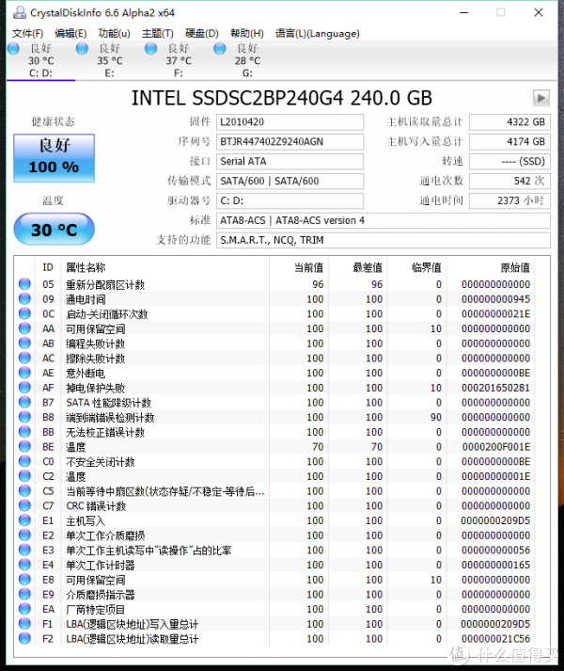Select the E: disk at 35 °C
This screenshot has height=671, width=564.
coord(110,60)
